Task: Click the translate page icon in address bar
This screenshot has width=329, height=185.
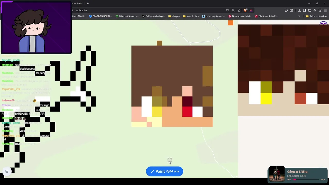Action: [233, 10]
